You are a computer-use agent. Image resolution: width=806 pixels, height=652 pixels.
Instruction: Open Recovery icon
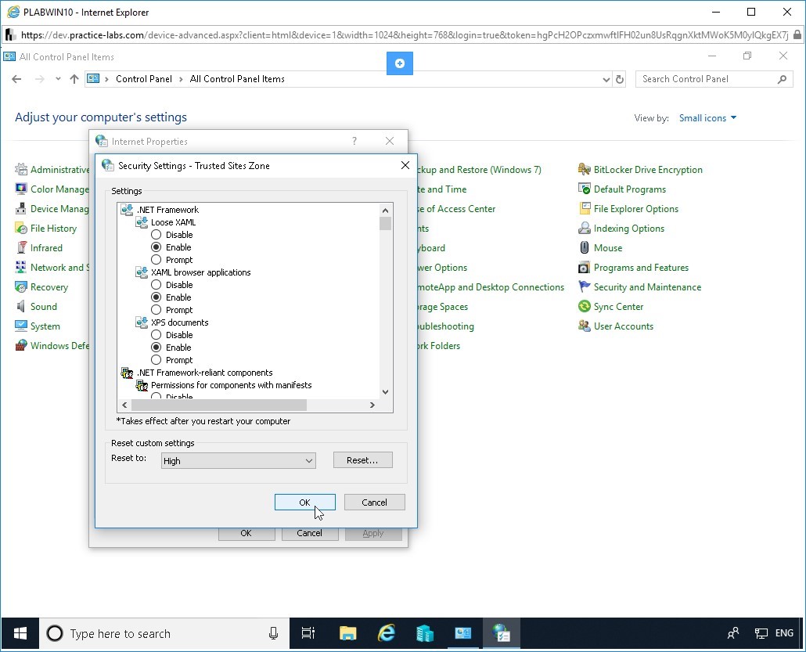(21, 286)
